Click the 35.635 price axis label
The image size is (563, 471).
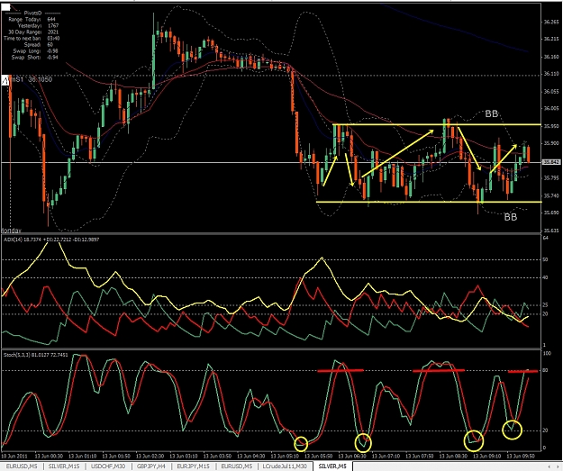pyautogui.click(x=551, y=231)
